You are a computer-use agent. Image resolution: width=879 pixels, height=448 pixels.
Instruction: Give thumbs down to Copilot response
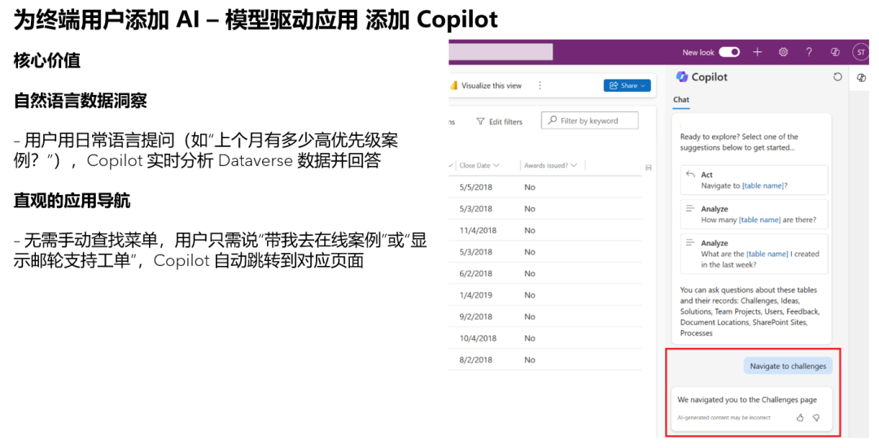click(816, 418)
